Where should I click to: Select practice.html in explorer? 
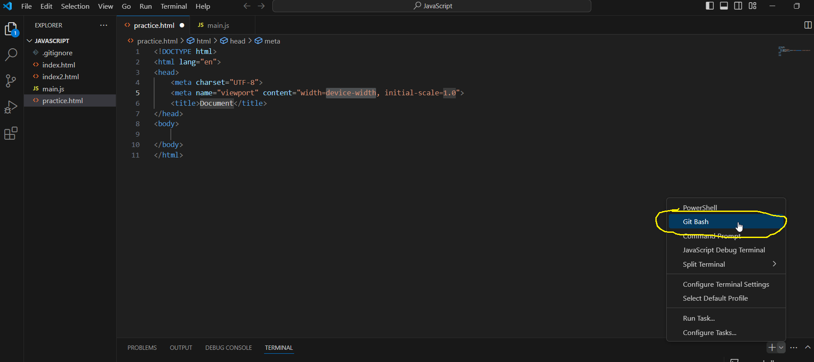coord(70,101)
